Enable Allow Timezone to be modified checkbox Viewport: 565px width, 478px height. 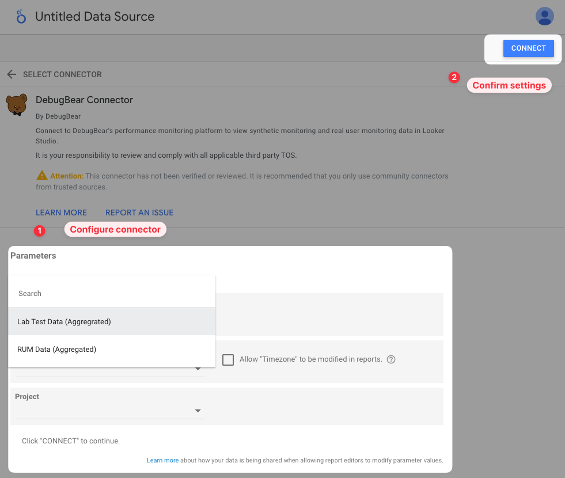click(x=228, y=359)
